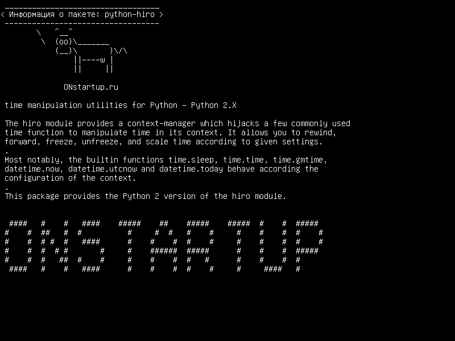Click the line starting "forward, freeze, unfreeze"
This screenshot has width=455, height=341.
click(x=164, y=142)
